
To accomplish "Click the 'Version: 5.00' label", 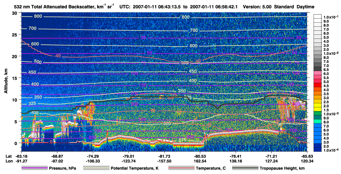I will (x=258, y=7).
